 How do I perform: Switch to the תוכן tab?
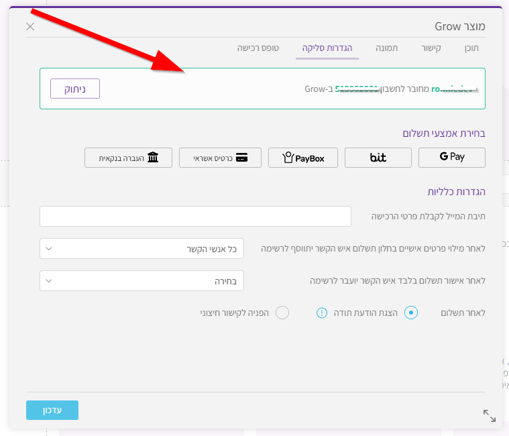click(x=472, y=48)
